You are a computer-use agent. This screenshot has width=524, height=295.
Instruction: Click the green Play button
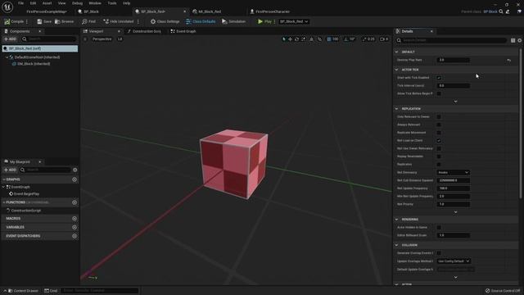264,21
